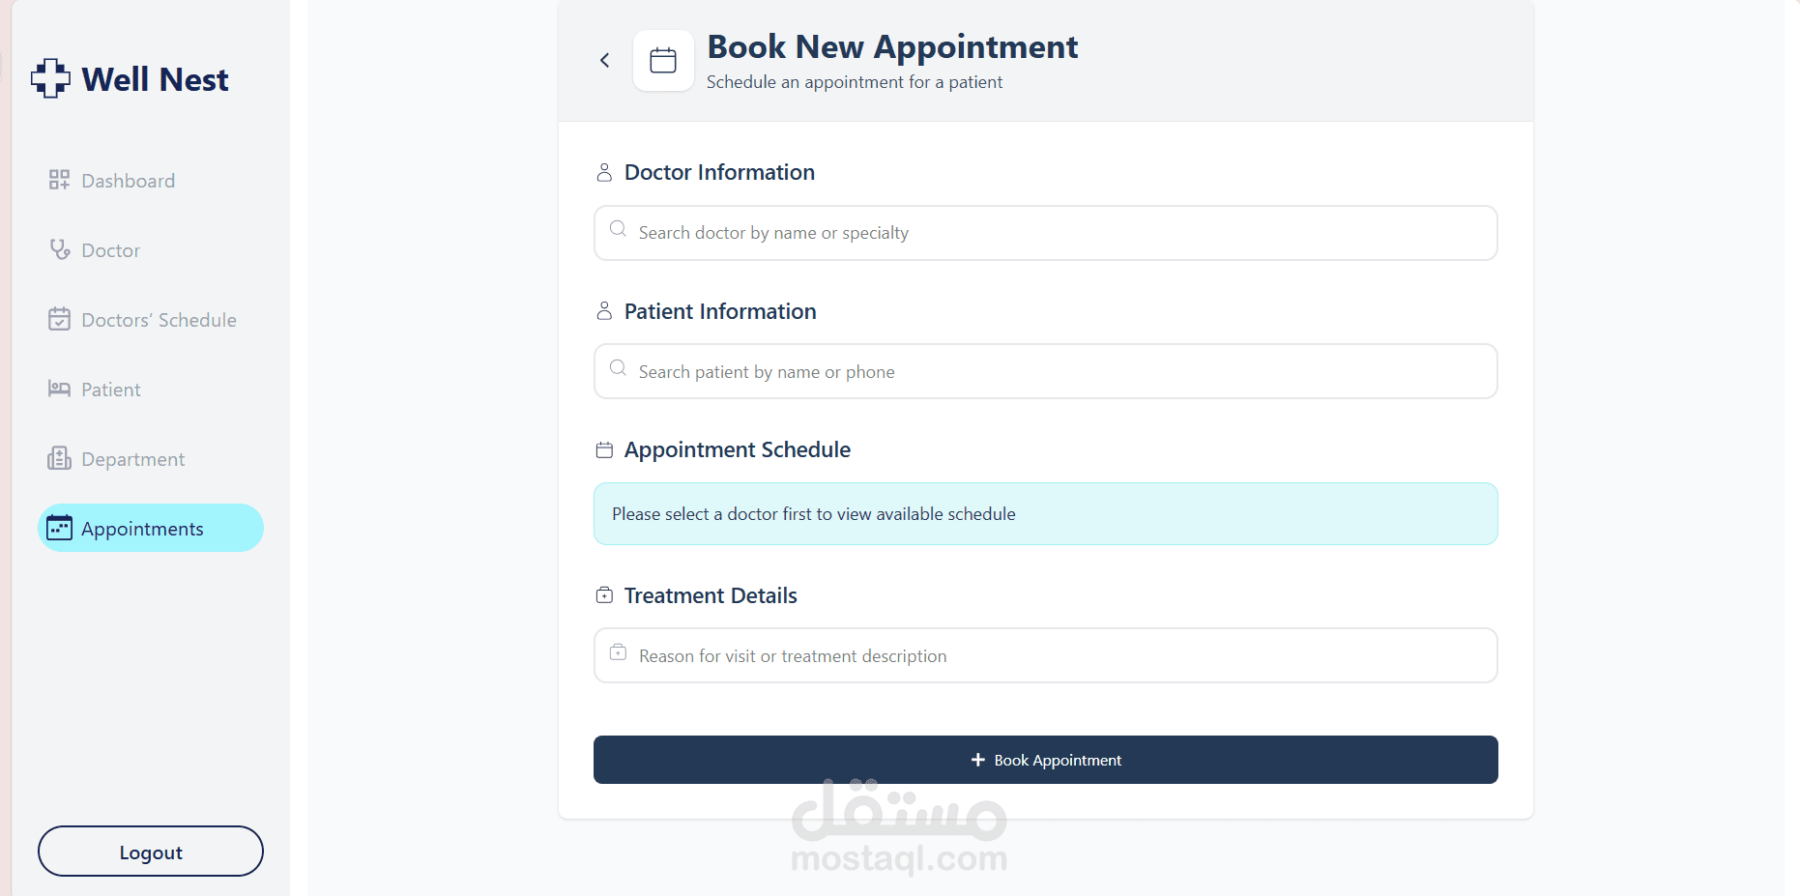Image resolution: width=1800 pixels, height=896 pixels.
Task: Click the Patient bed icon
Action: click(59, 389)
